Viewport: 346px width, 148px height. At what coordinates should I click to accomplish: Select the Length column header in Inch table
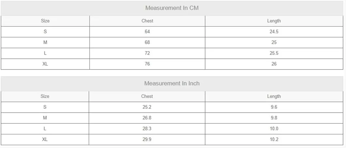pos(274,96)
